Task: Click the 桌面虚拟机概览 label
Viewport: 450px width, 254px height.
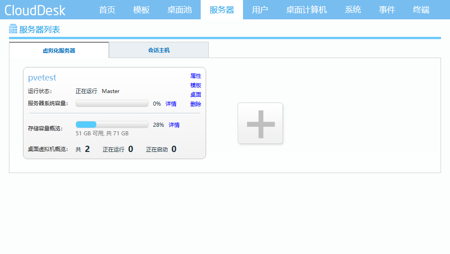Action: [x=48, y=149]
